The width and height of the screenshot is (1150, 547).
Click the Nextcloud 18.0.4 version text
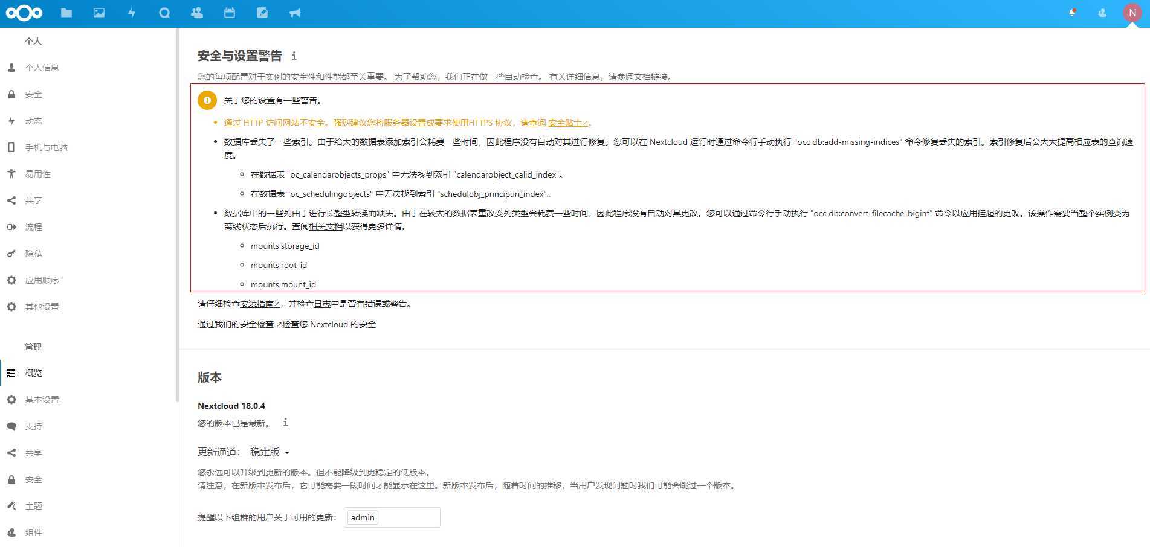point(231,406)
